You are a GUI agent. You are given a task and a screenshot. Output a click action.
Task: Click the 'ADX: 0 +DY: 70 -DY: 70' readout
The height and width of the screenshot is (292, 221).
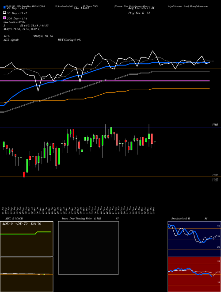(21, 224)
